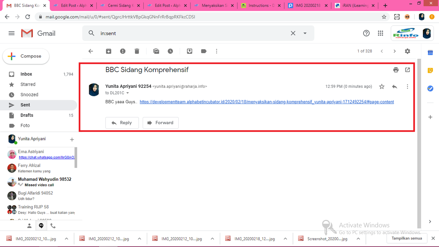
Task: Open Drafts folder
Action: (38, 115)
